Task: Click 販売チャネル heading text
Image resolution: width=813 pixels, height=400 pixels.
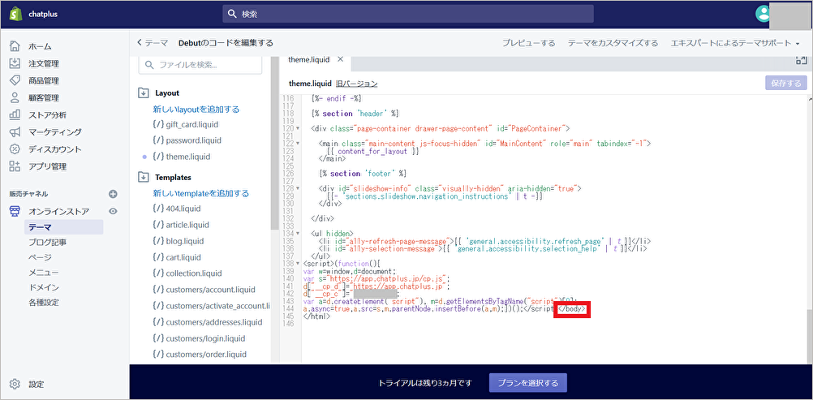Action: pos(28,194)
